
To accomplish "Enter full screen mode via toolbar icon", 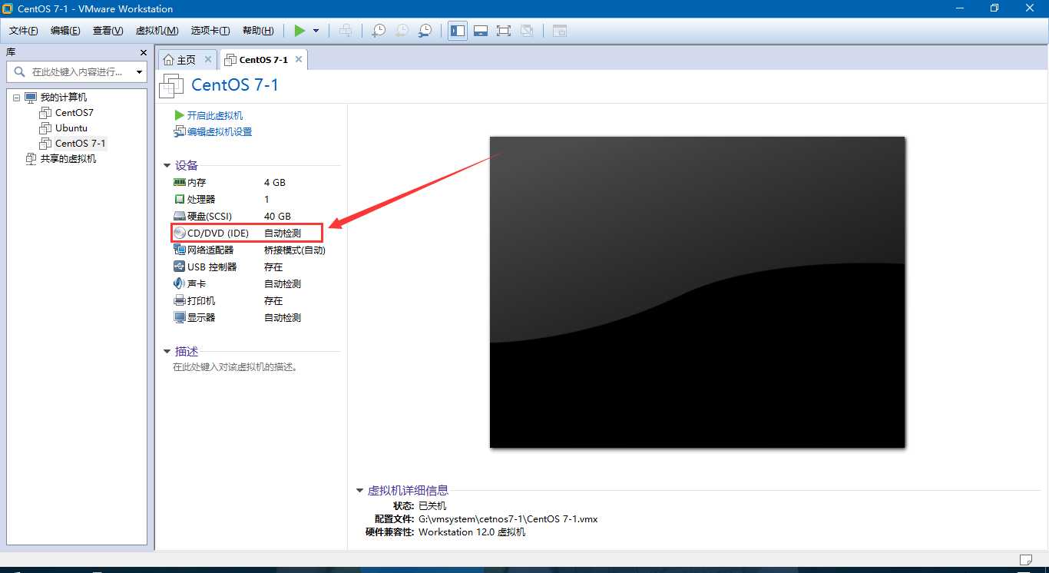I will (504, 31).
